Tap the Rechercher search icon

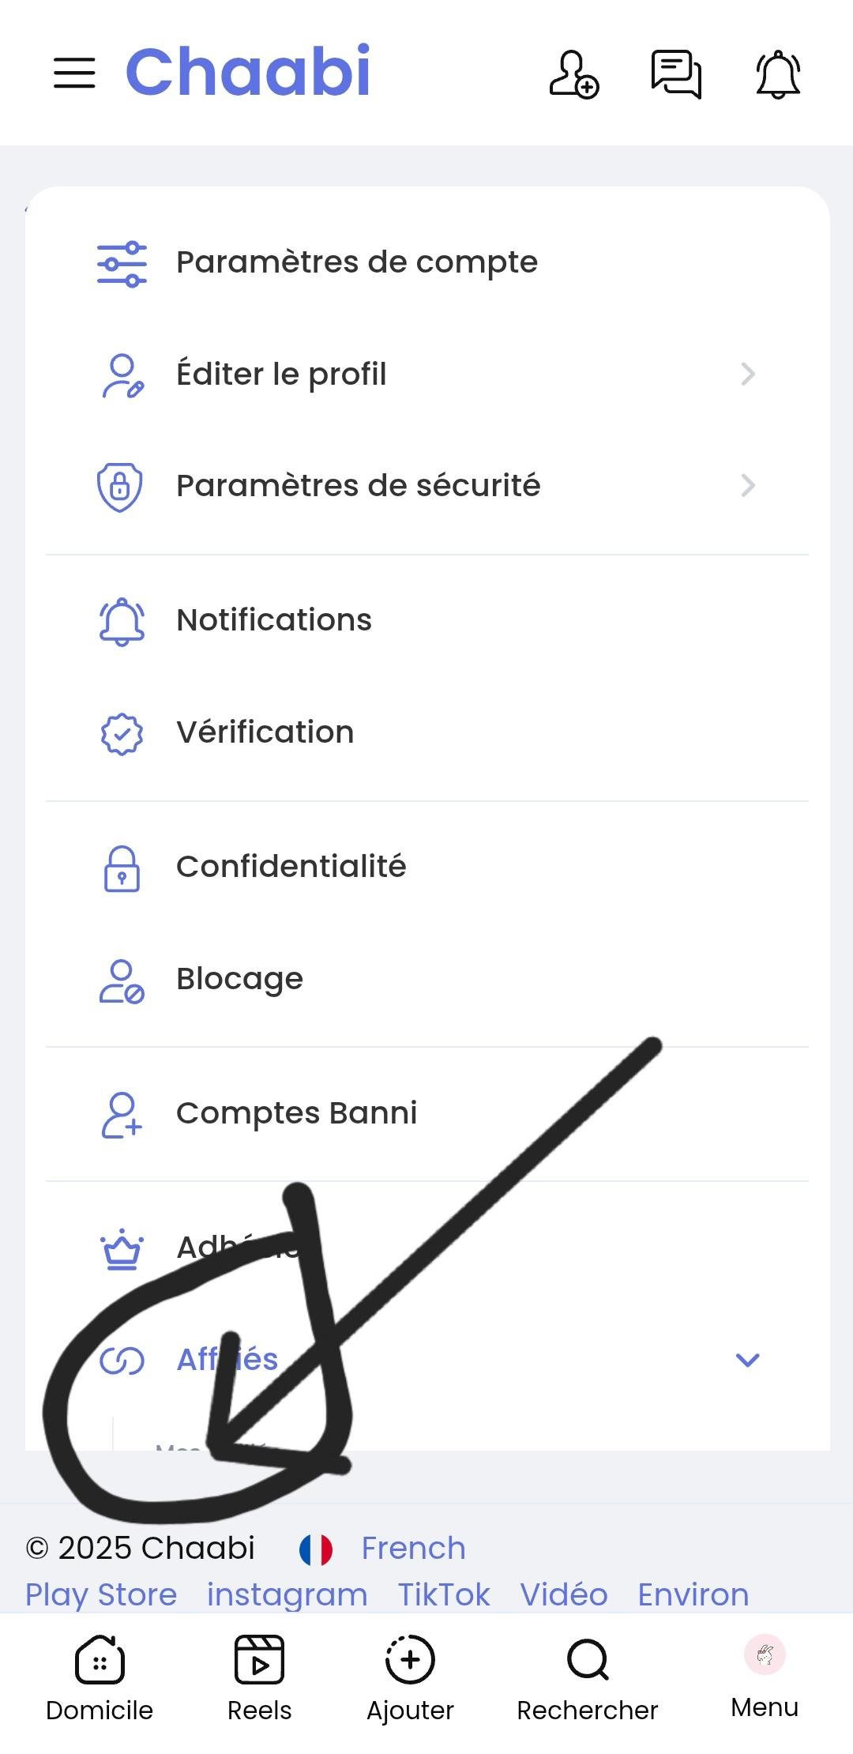coord(588,1660)
